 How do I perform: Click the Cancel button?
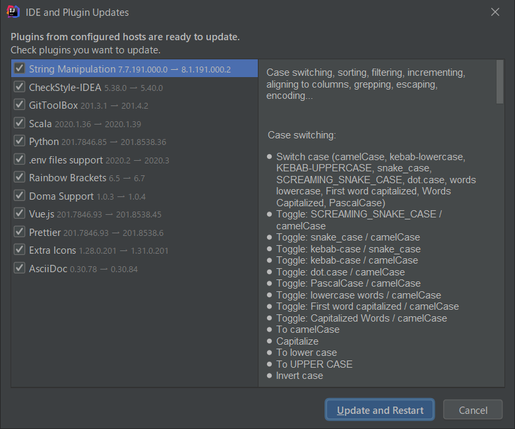click(473, 410)
